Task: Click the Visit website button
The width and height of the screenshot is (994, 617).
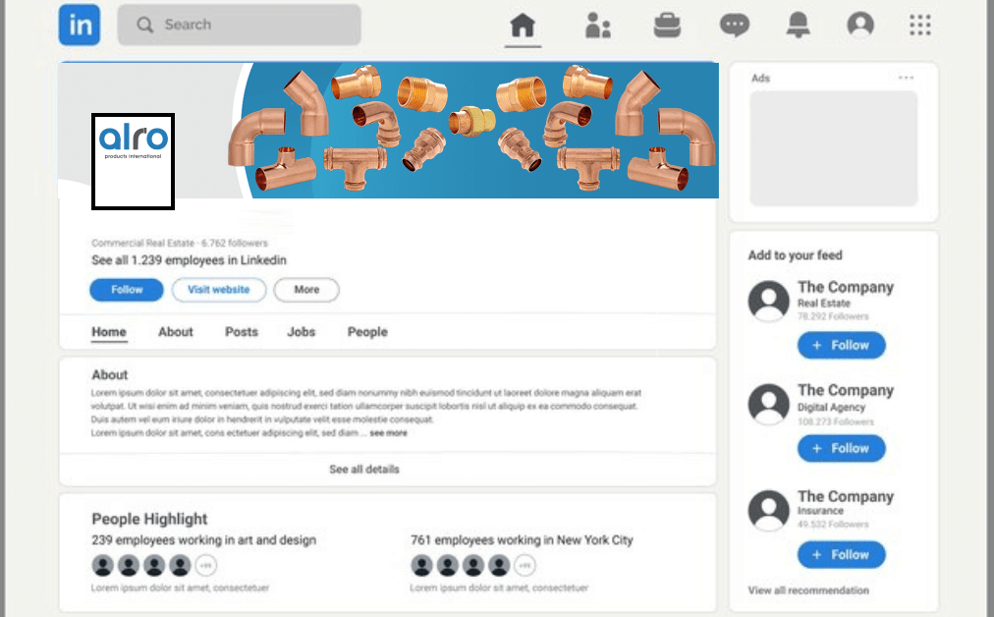Action: 219,290
